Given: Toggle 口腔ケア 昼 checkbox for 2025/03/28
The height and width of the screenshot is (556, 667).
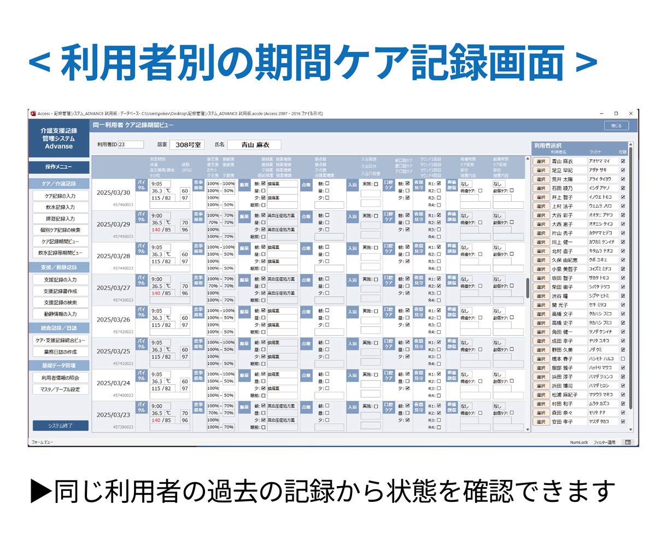Looking at the screenshot, I should pyautogui.click(x=407, y=254).
